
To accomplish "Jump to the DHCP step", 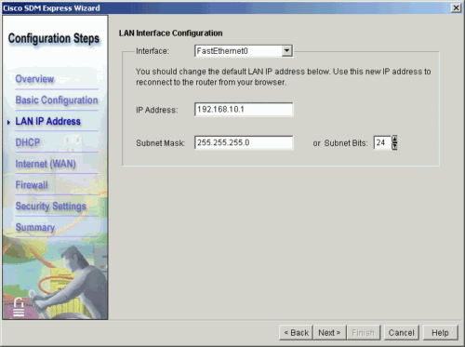I will 28,142.
